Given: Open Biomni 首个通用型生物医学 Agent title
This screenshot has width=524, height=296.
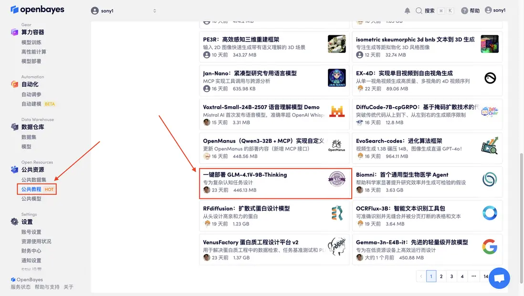Looking at the screenshot, I should 402,175.
